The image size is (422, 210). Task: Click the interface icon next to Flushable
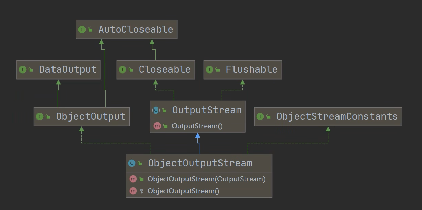point(209,70)
